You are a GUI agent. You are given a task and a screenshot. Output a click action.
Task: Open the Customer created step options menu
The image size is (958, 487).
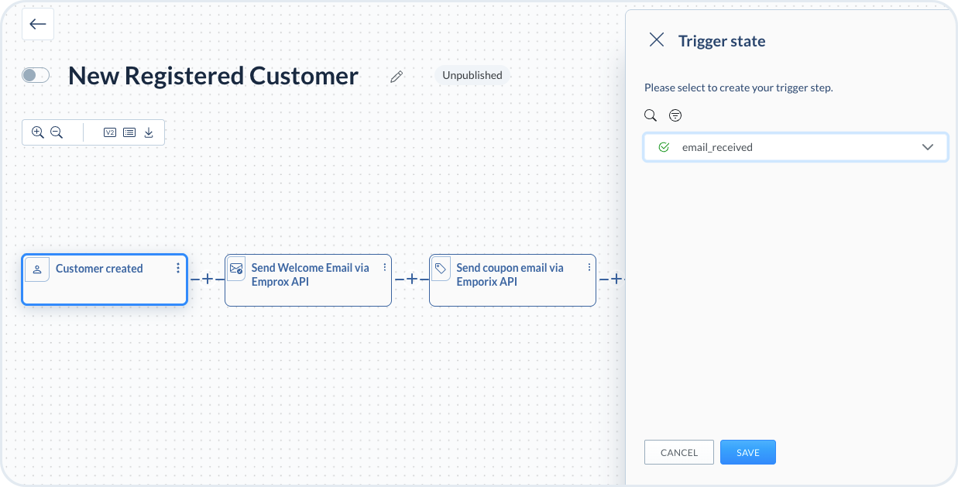point(178,268)
